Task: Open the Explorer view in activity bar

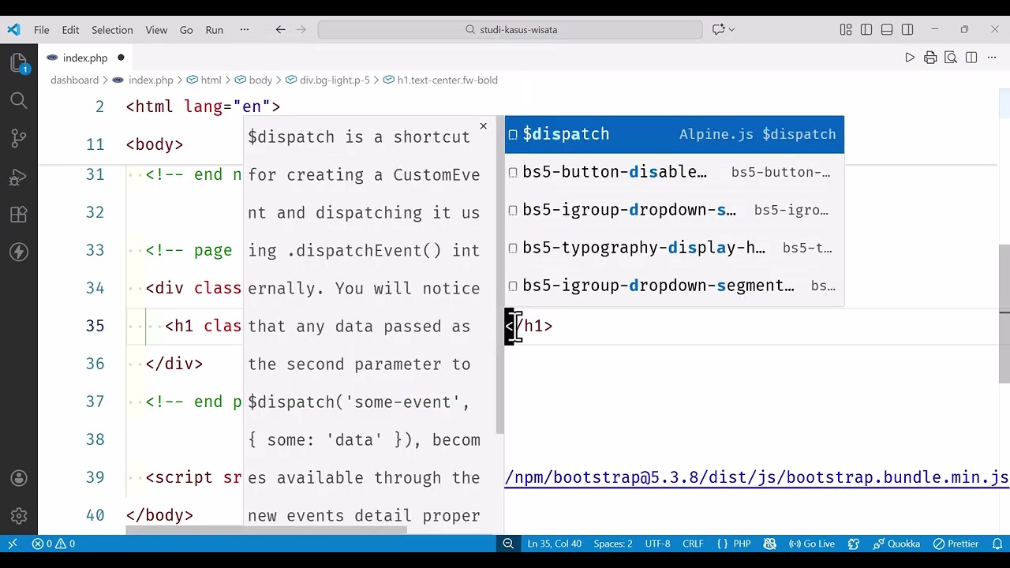Action: point(19,62)
